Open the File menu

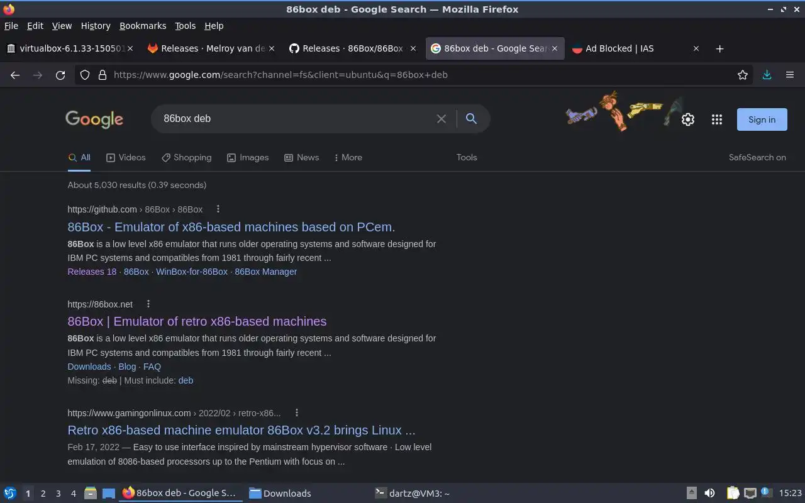pos(11,26)
